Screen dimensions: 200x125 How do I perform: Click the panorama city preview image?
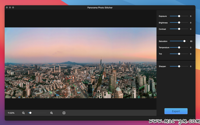(x=81, y=63)
